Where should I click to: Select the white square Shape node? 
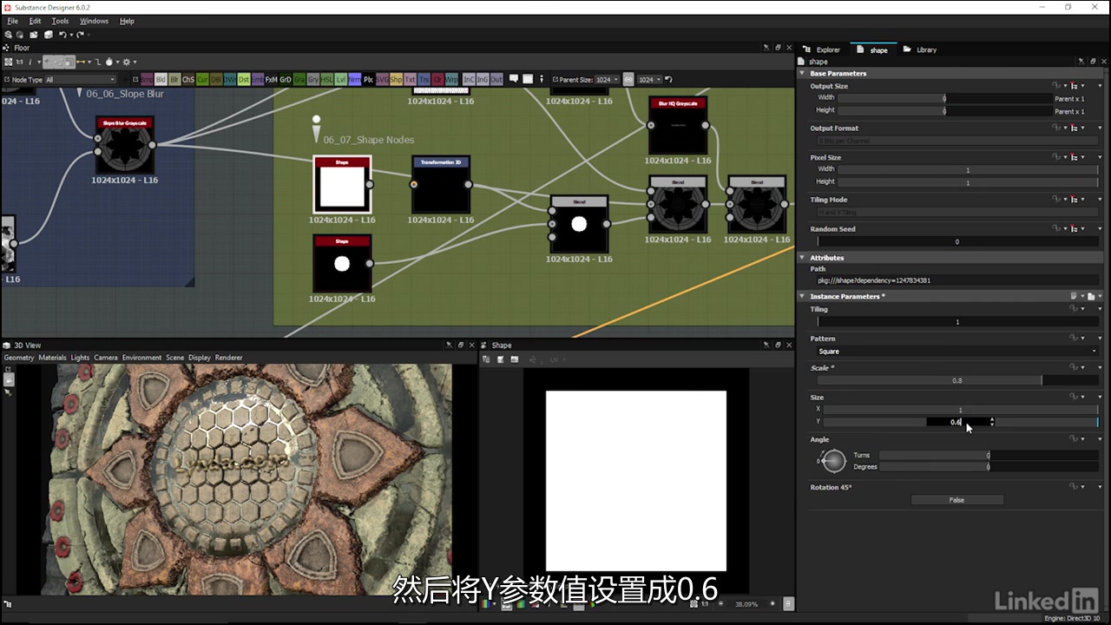point(342,185)
